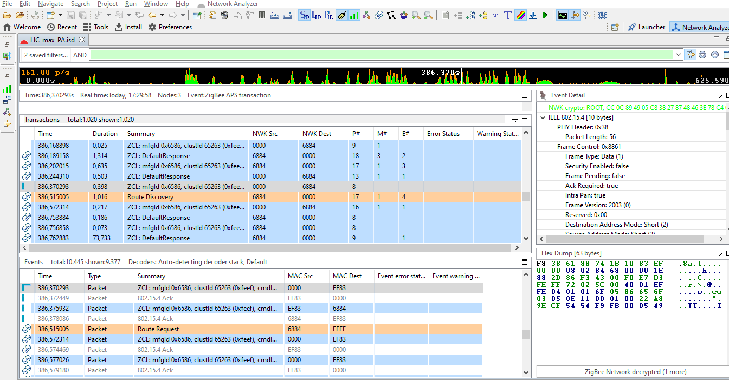Toggle the green signal bars toolbar icon

[354, 15]
